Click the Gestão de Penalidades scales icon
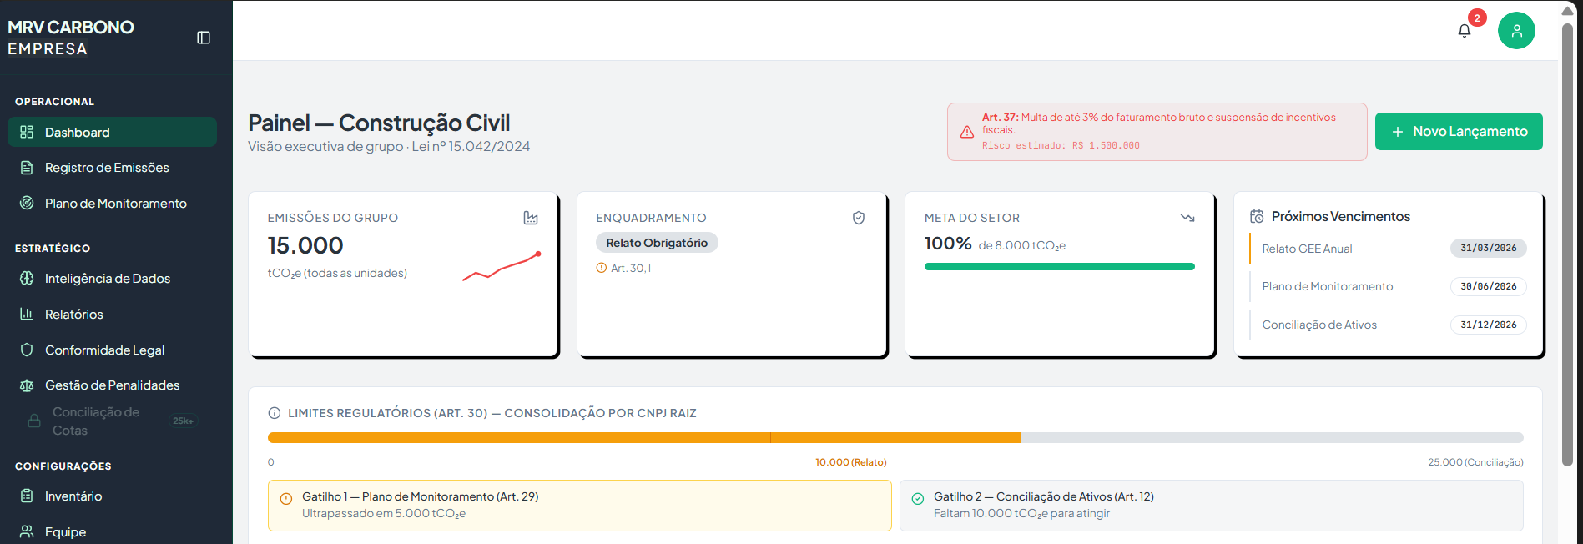The height and width of the screenshot is (544, 1583). coord(27,385)
